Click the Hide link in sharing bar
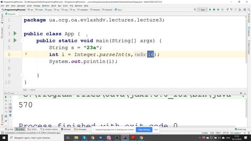The image size is (251, 141). point(156,130)
